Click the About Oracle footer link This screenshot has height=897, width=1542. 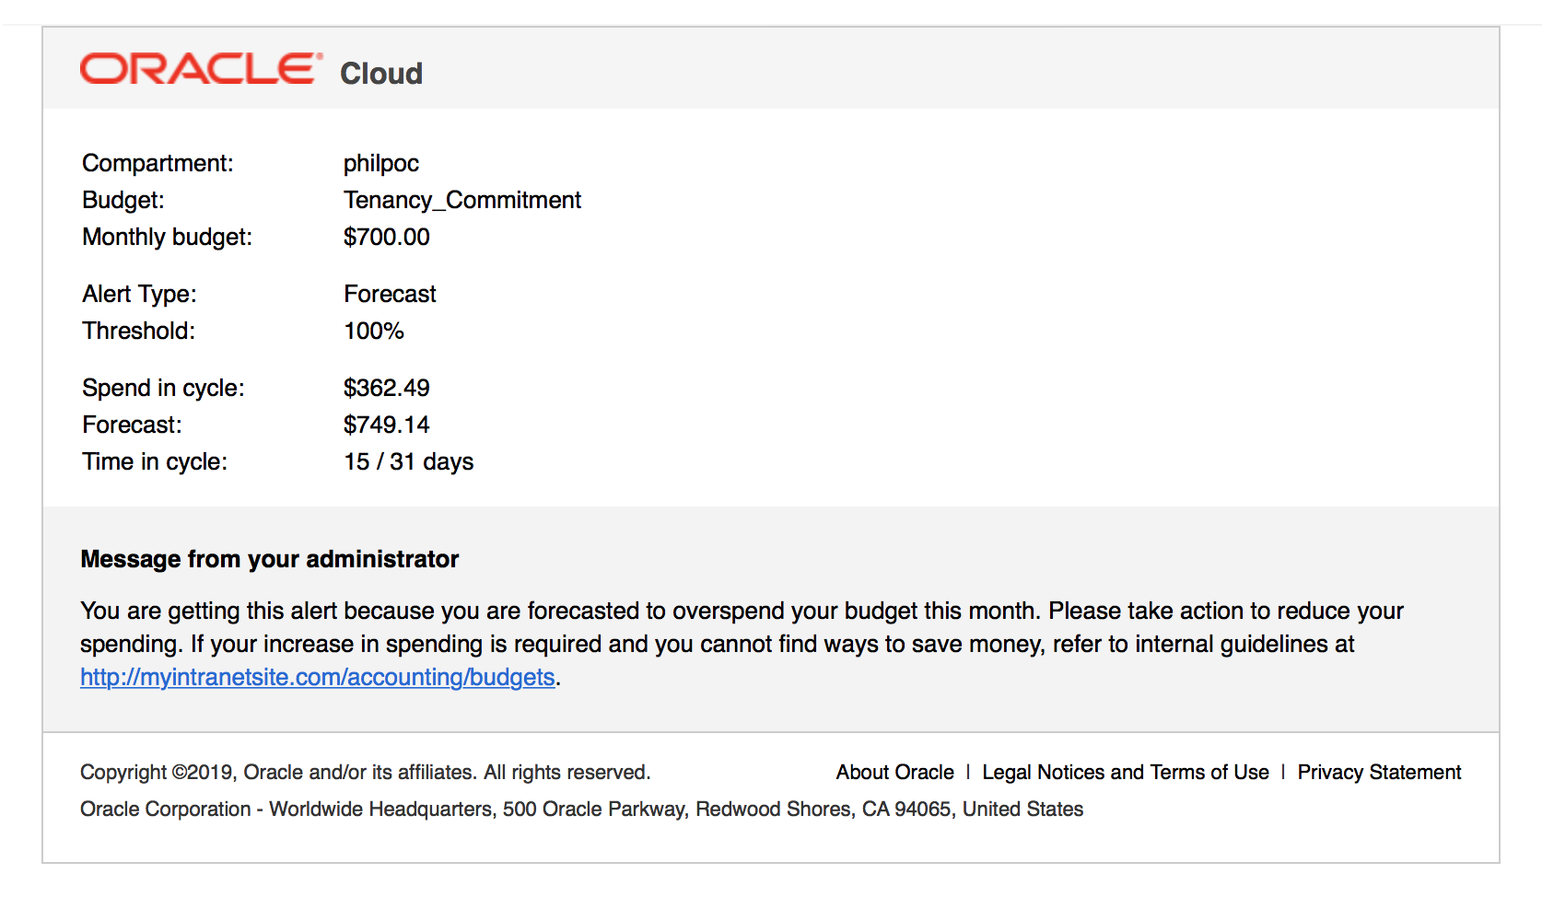tap(893, 772)
